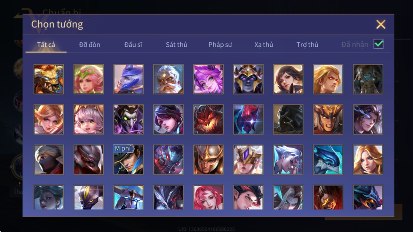Pick the pink-haired elf with green crown
Image resolution: width=413 pixels, height=232 pixels.
[89, 79]
